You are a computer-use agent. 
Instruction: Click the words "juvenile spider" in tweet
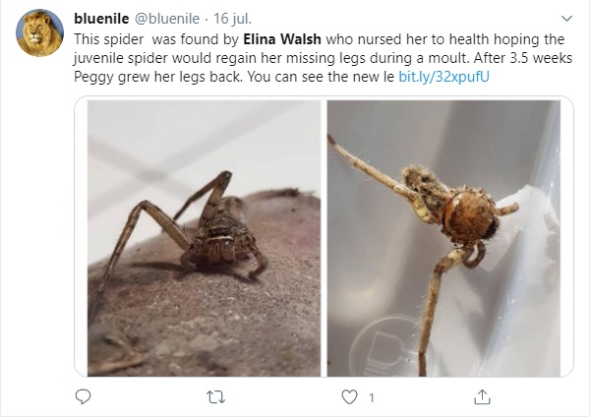(x=122, y=57)
